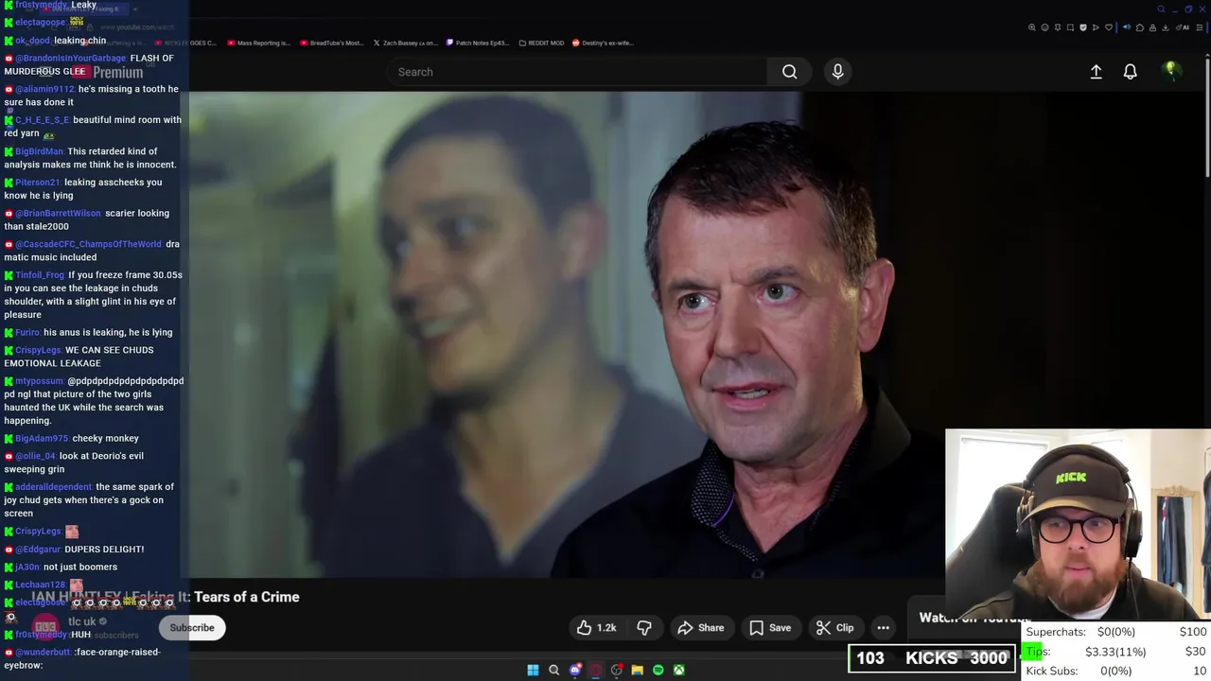Open the browser easy setup sliders icon
1211x681 pixels.
click(x=1200, y=27)
